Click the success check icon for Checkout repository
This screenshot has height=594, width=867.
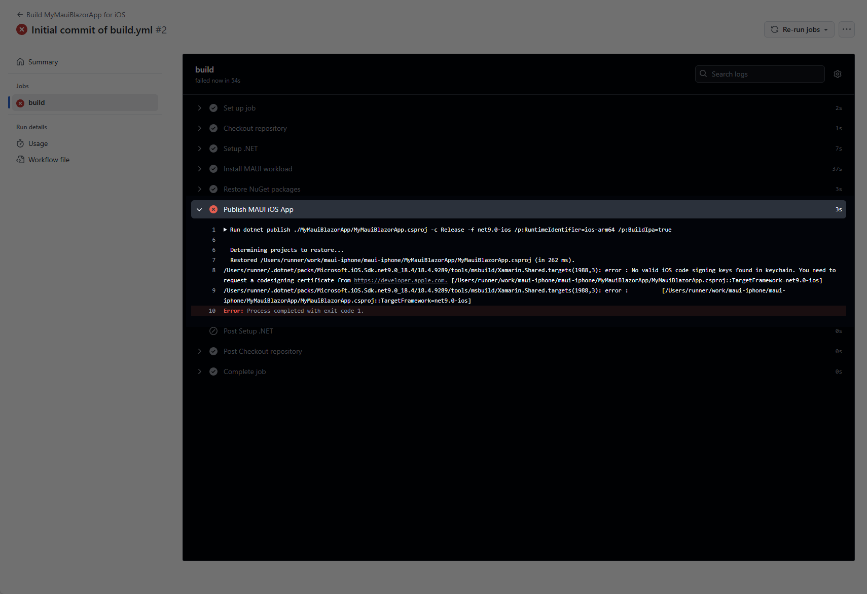coord(213,128)
